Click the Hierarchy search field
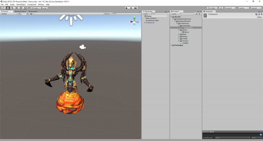The width and height of the screenshot is (263, 141). tap(159, 14)
